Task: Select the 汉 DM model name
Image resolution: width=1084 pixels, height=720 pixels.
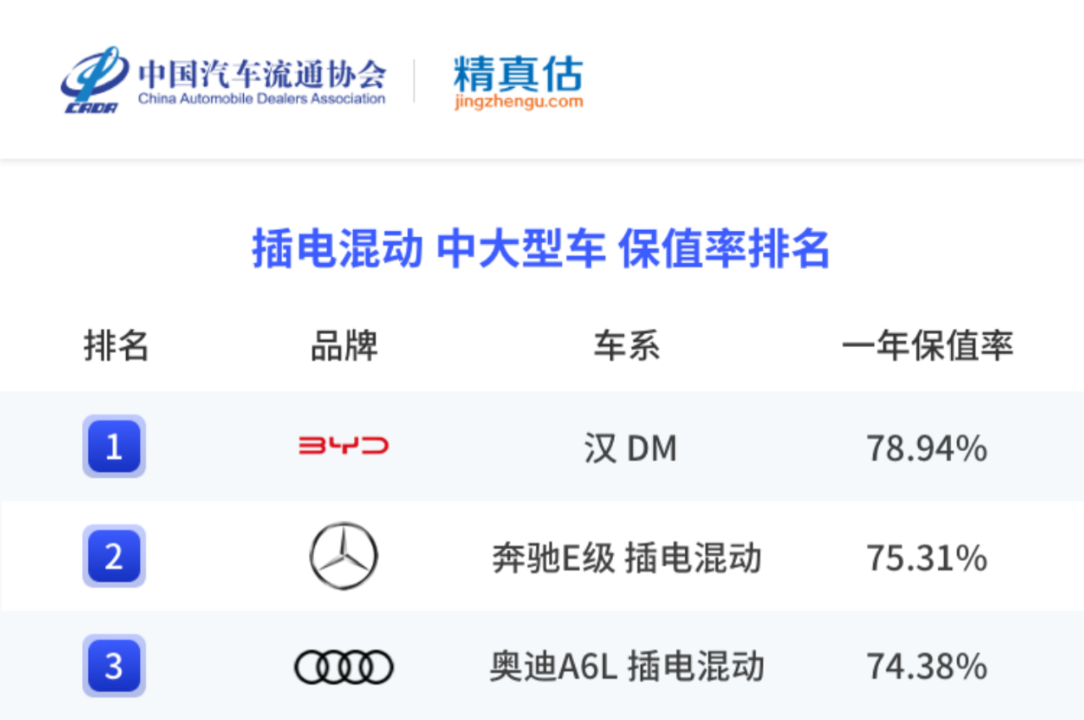Action: 630,448
